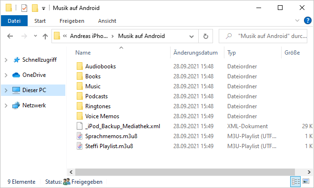Click the horizontal scrollbar thumb
The width and height of the screenshot is (314, 188).
tap(185, 172)
